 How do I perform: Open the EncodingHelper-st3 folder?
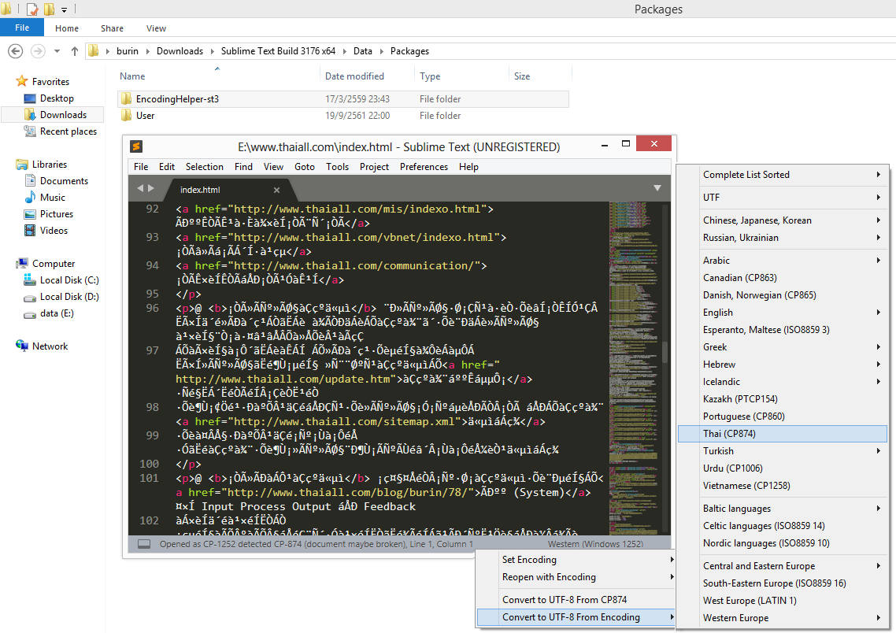click(x=177, y=99)
